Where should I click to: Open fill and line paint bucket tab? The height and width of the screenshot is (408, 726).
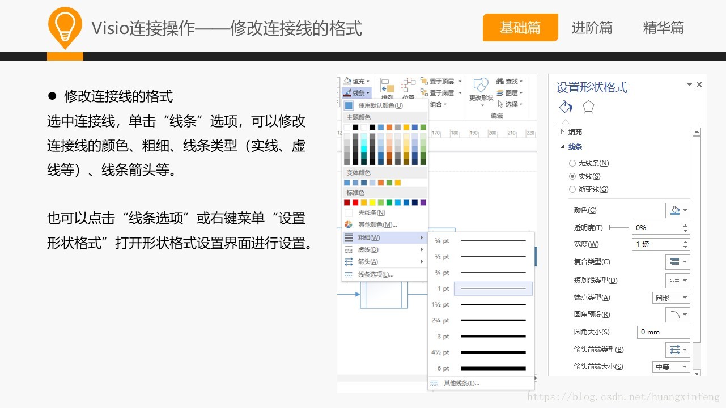[565, 107]
